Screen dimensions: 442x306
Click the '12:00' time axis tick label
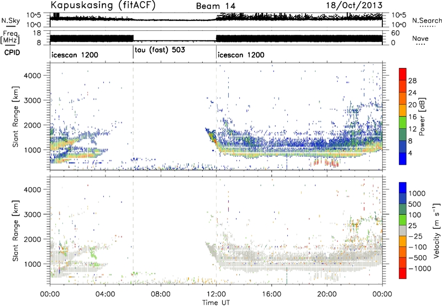tap(216, 294)
